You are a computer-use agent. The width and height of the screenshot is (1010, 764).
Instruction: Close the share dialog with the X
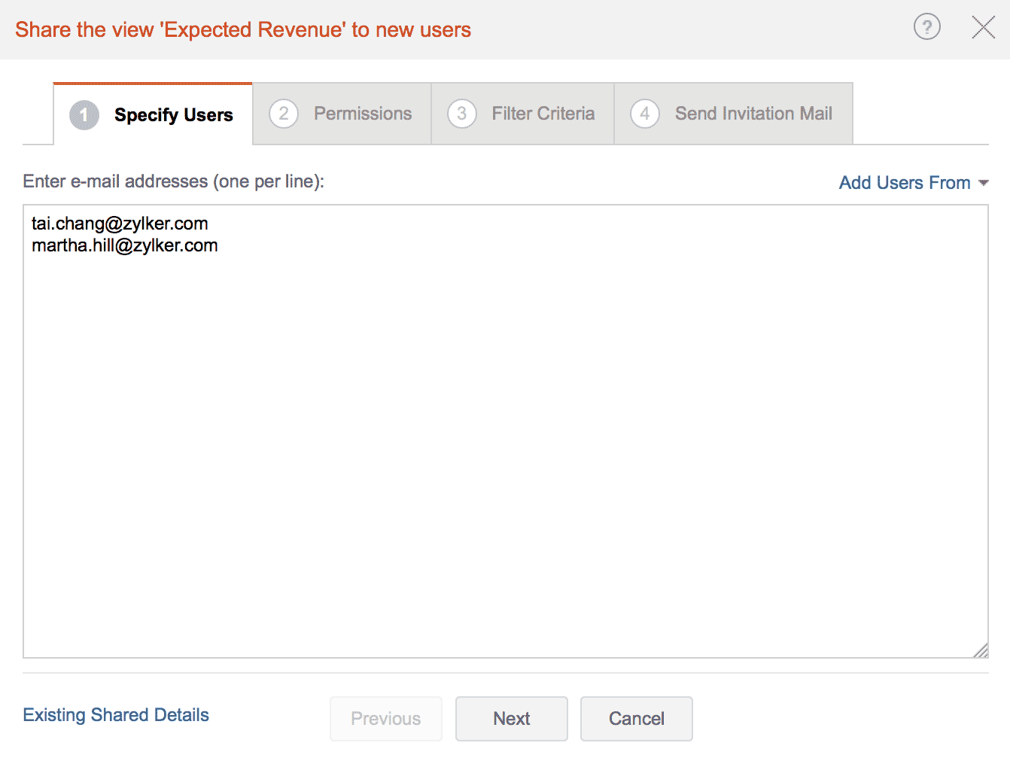coord(983,28)
